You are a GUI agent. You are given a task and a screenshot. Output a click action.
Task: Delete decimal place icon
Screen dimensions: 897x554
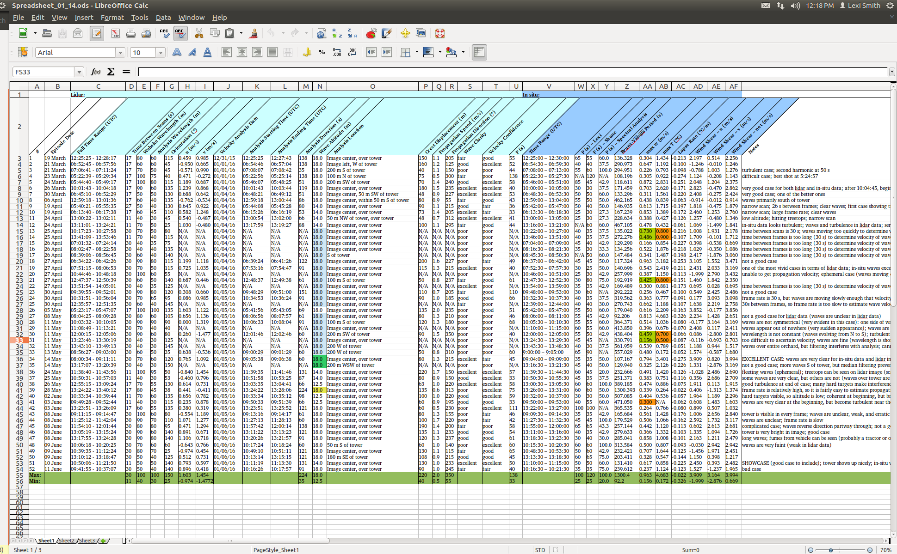pos(353,52)
